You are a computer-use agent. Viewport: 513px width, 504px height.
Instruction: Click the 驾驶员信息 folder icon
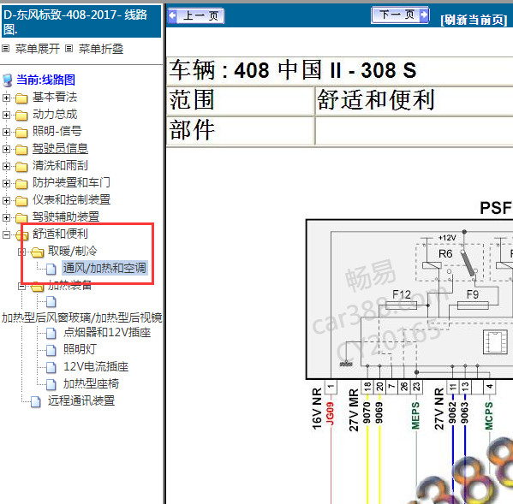point(21,150)
